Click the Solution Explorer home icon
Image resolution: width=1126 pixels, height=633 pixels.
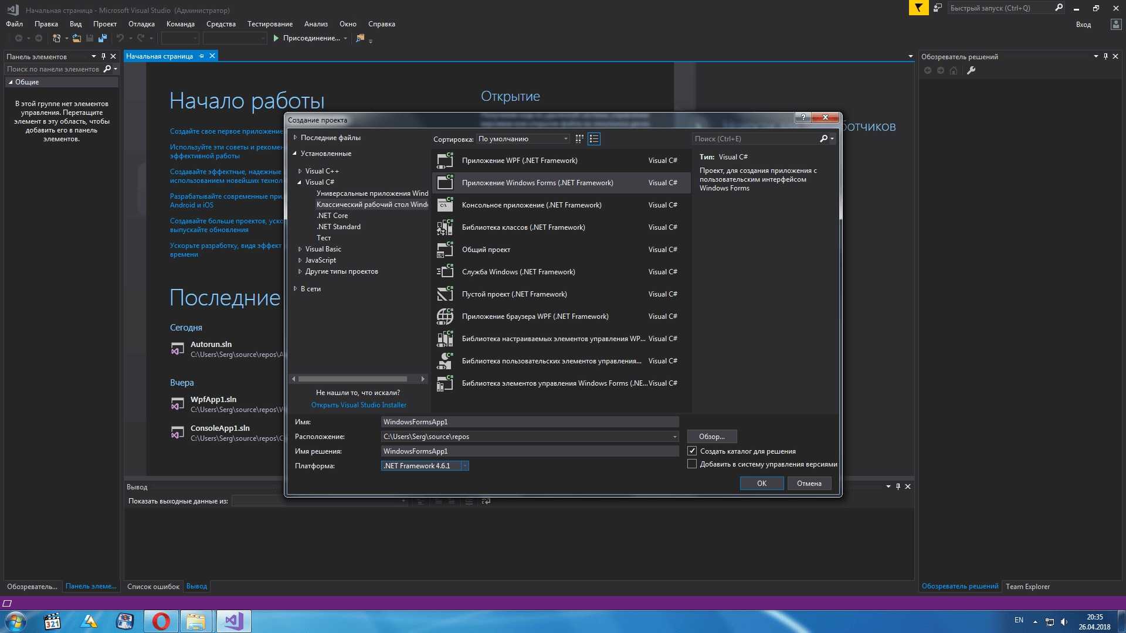(x=954, y=70)
